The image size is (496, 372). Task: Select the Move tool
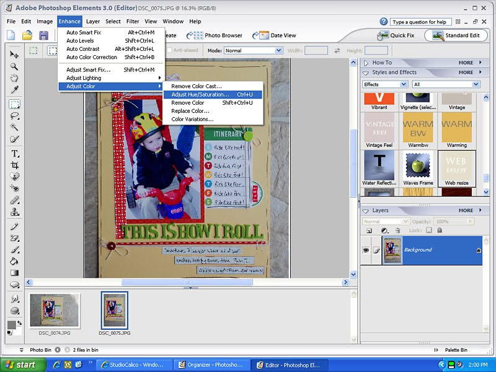[14, 55]
